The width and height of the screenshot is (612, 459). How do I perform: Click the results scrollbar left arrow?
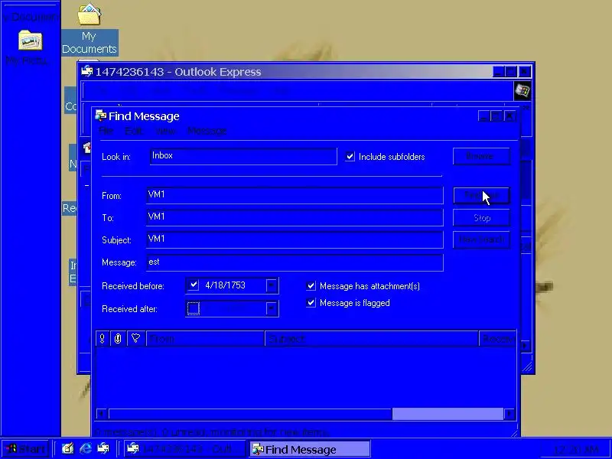(102, 414)
